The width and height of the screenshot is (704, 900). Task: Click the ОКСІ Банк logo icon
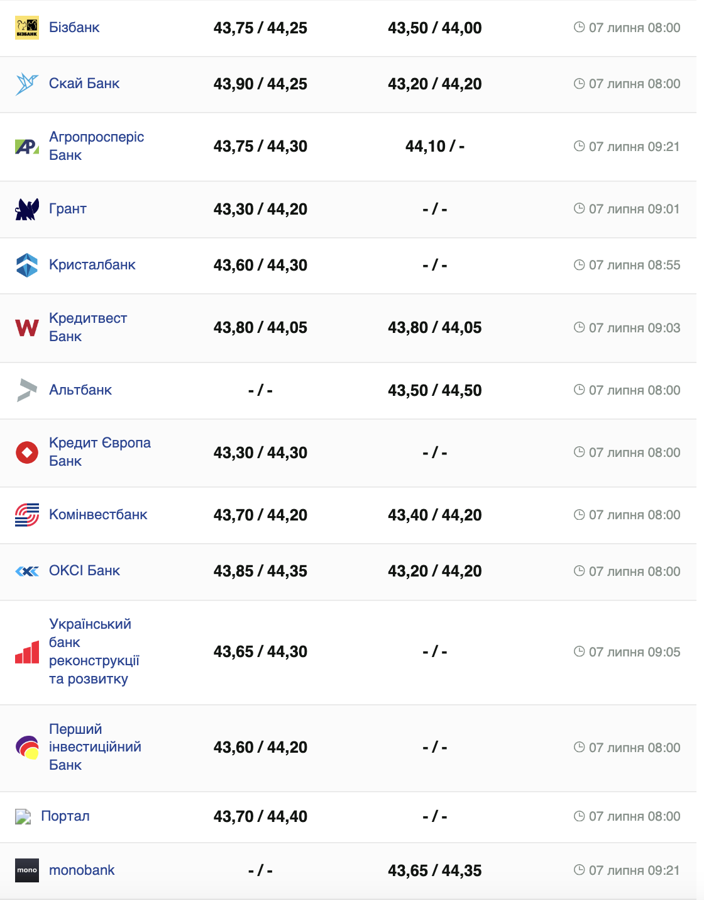tap(27, 571)
